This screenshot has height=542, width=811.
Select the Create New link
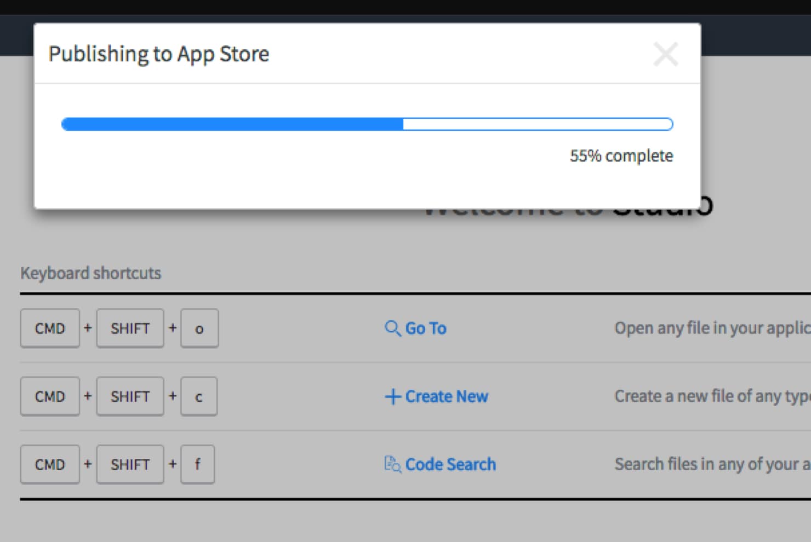(447, 396)
